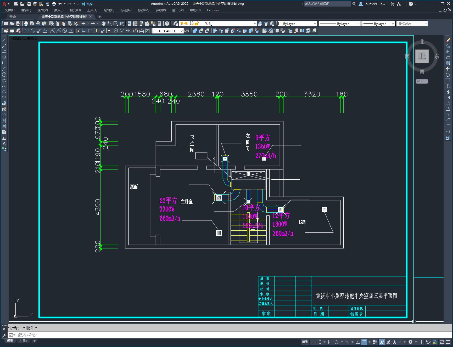Click the 模型 model tab

tap(10, 341)
